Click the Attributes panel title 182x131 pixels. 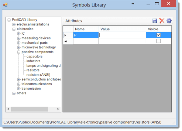coord(73,21)
